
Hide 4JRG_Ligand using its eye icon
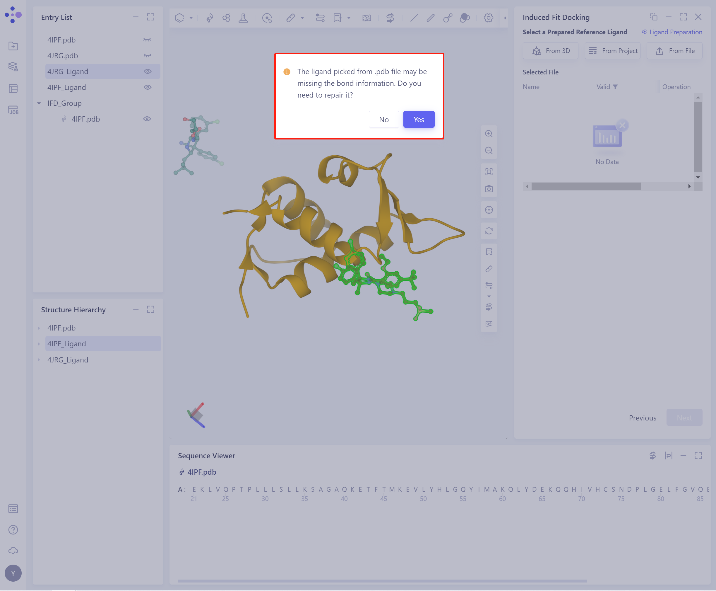pyautogui.click(x=147, y=71)
